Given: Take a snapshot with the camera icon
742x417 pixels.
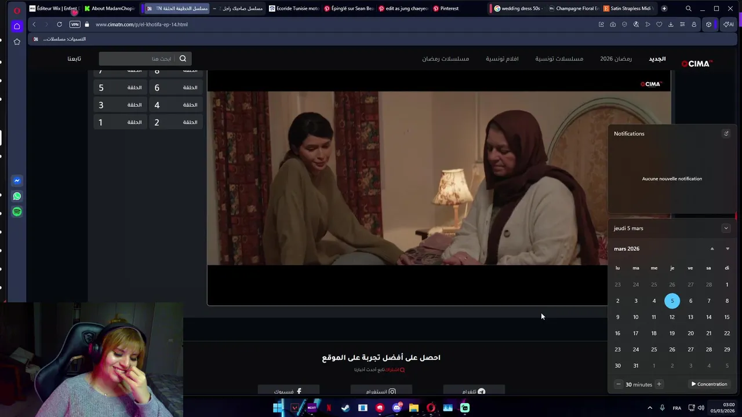Looking at the screenshot, I should click(x=613, y=24).
